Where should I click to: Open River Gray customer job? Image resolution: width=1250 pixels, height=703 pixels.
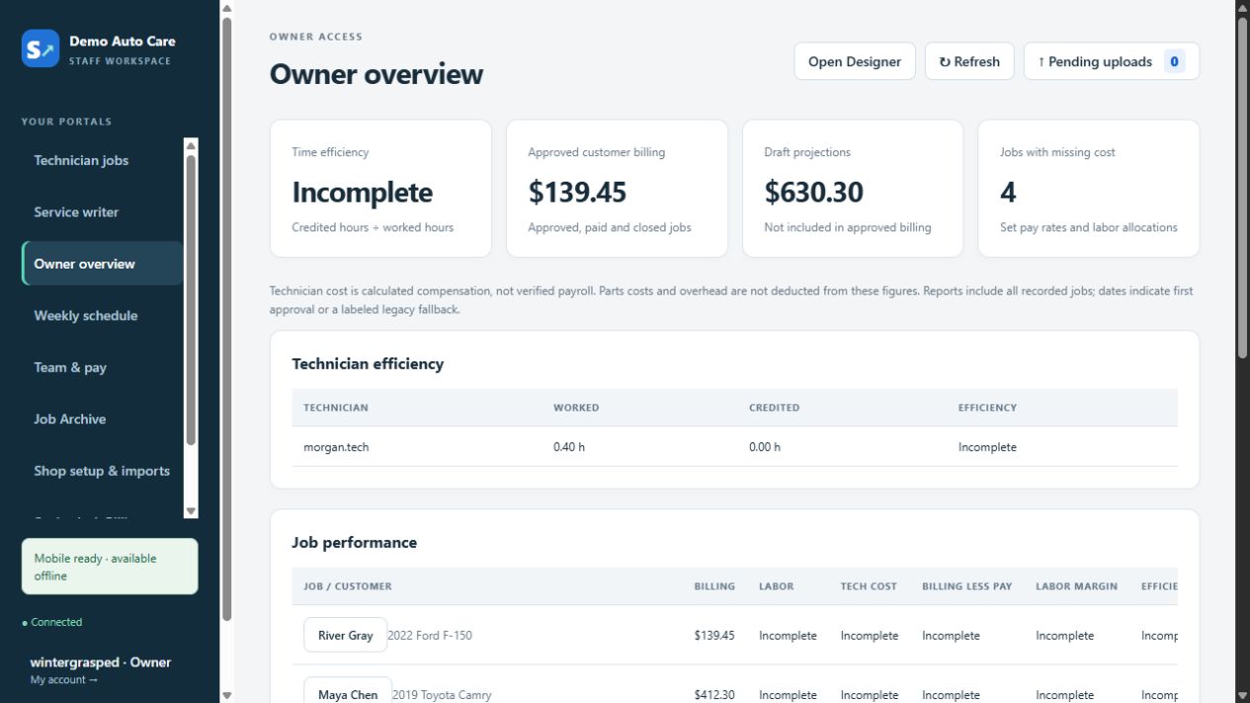346,636
